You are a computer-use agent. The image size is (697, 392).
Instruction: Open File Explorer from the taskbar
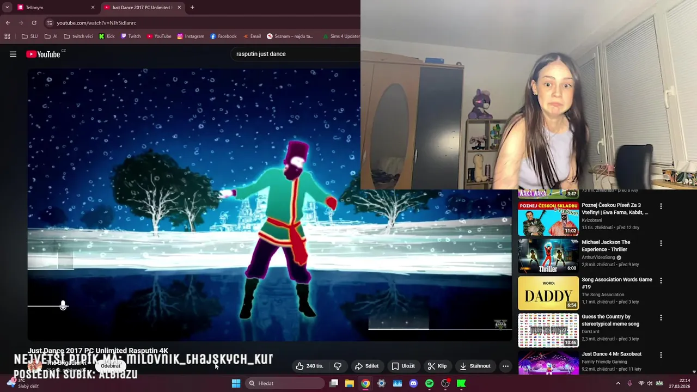[350, 383]
